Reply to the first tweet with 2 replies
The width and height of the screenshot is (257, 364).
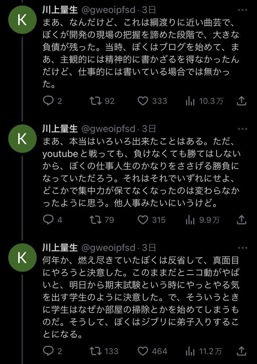(53, 101)
